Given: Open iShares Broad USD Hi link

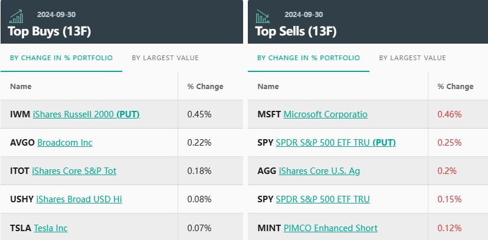Looking at the screenshot, I should (79, 199).
